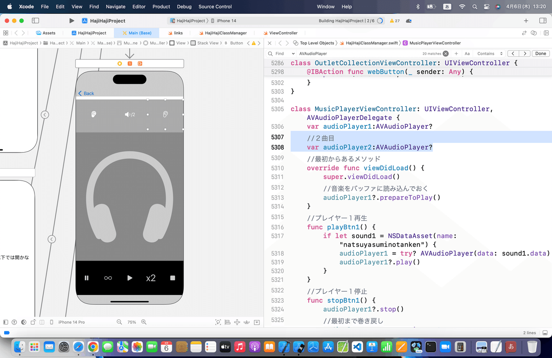Switch to the HajiHajiProject editor tab
This screenshot has height=358, width=552.
(89, 33)
